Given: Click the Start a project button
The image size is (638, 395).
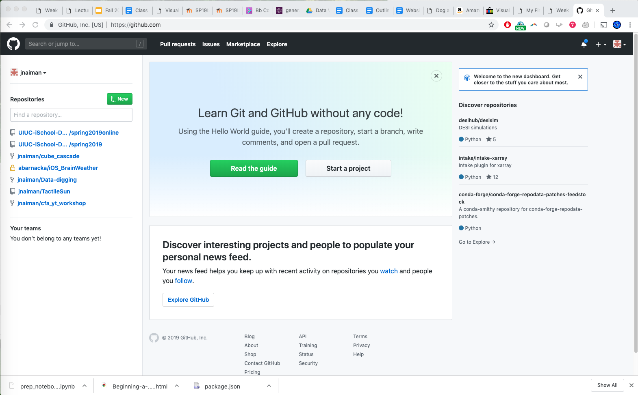Looking at the screenshot, I should coord(348,168).
